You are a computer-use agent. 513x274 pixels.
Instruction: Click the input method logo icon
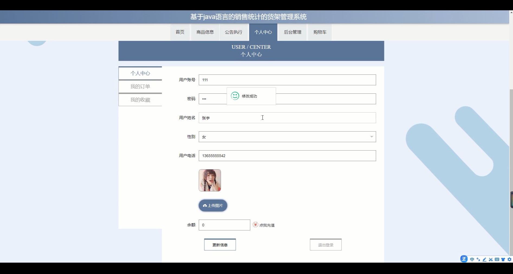click(x=464, y=259)
